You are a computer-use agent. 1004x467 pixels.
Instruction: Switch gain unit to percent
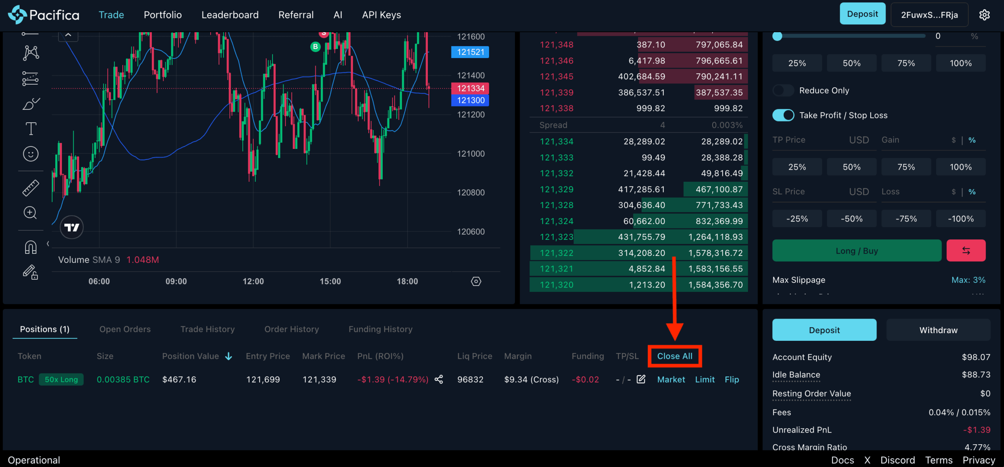972,140
